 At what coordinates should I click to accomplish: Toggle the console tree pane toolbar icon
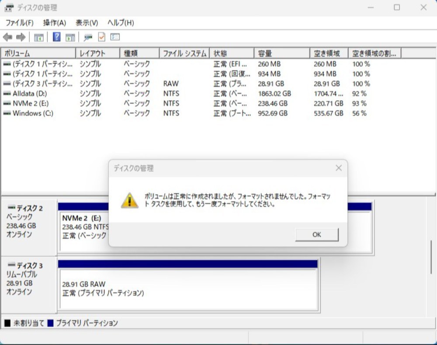(x=39, y=37)
